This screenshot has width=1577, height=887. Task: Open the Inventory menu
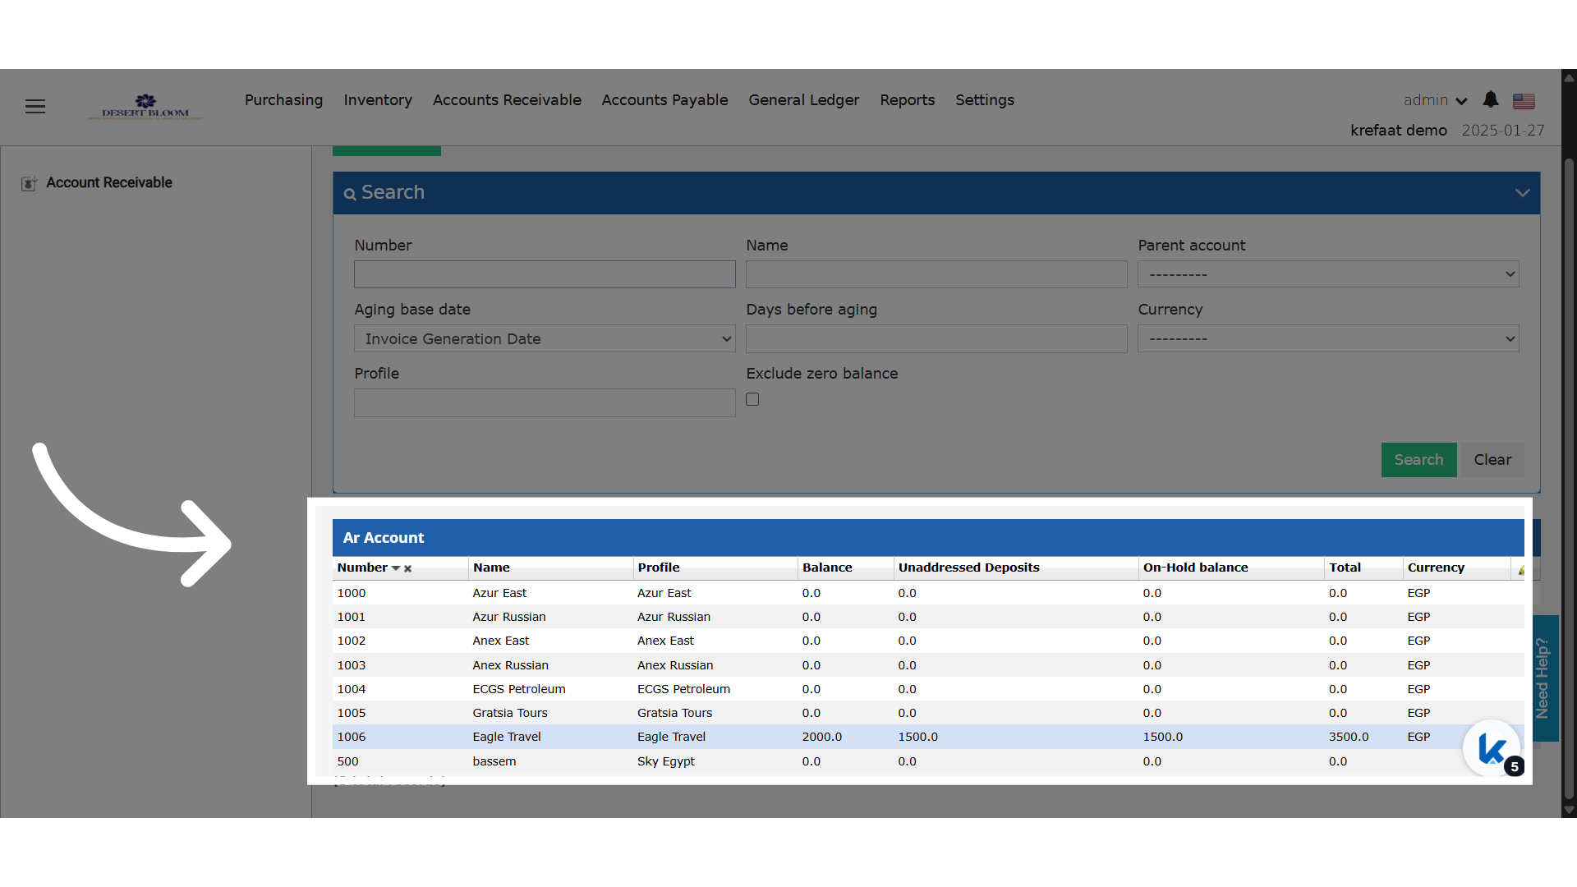tap(378, 100)
